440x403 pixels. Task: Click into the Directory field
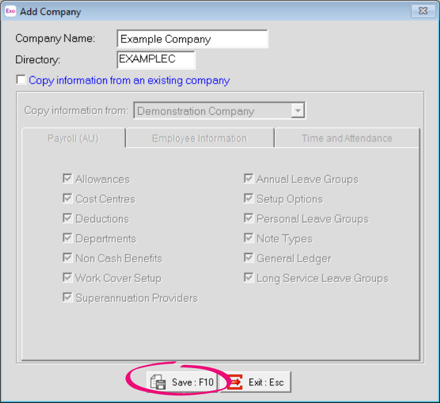156,60
